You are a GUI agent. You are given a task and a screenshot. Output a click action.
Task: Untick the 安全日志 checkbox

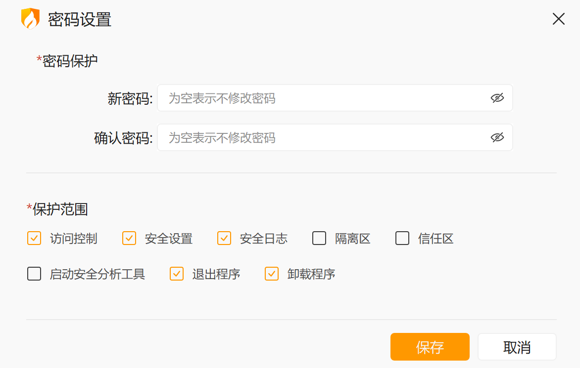(x=224, y=239)
